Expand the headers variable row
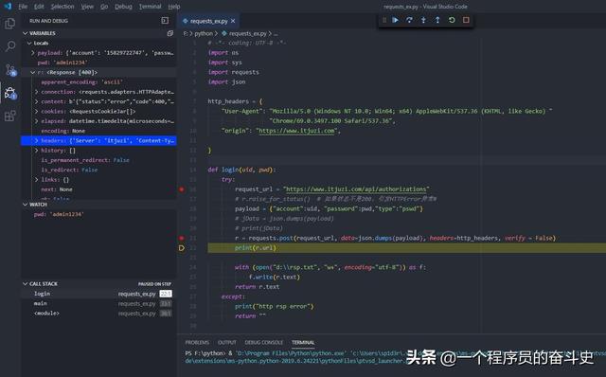Viewport: 606px width, 377px height. pos(98,141)
